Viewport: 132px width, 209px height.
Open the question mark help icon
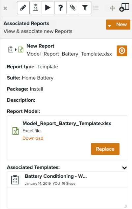[x=60, y=8]
